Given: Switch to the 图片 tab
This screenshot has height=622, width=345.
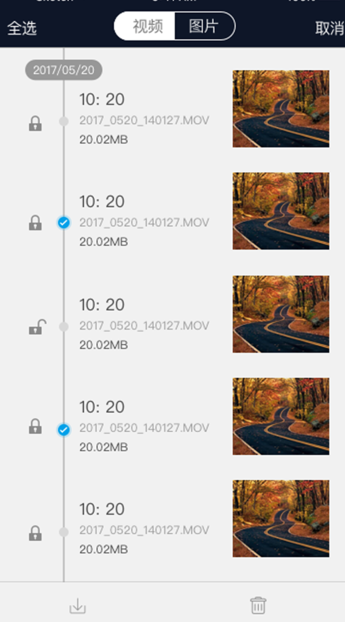Looking at the screenshot, I should [204, 27].
